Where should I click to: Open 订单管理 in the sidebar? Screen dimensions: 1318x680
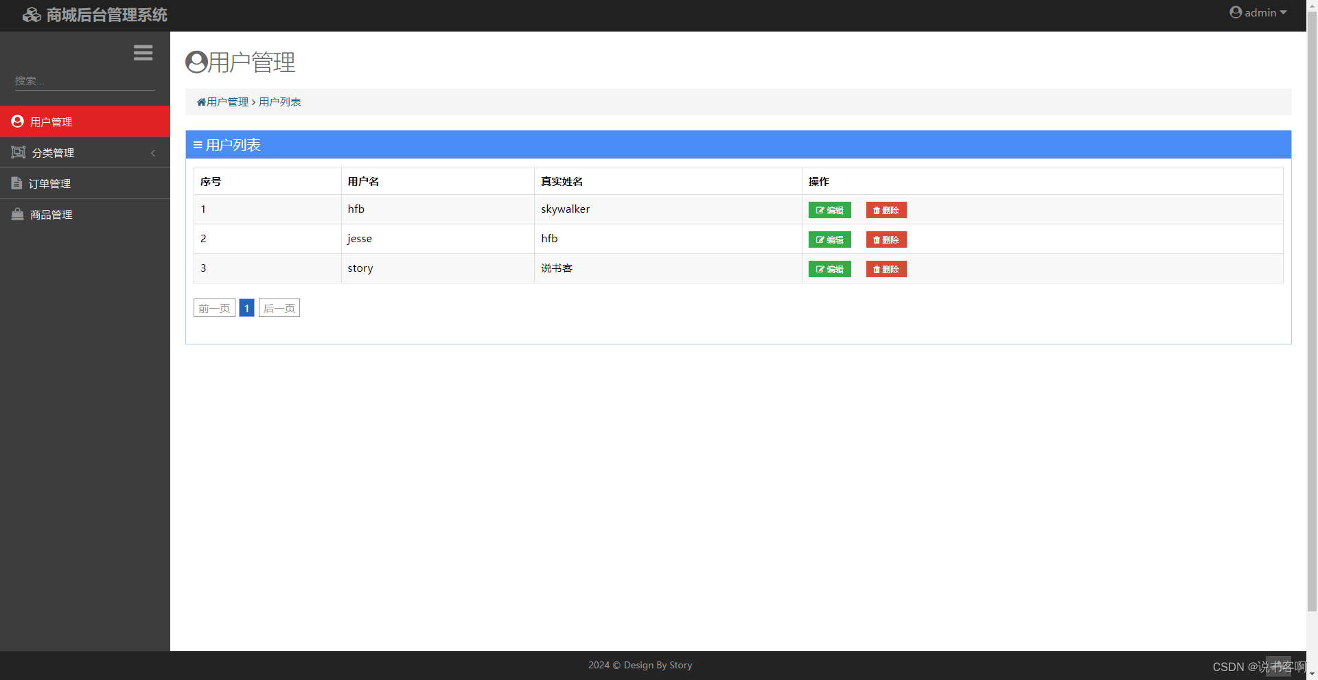[x=85, y=183]
